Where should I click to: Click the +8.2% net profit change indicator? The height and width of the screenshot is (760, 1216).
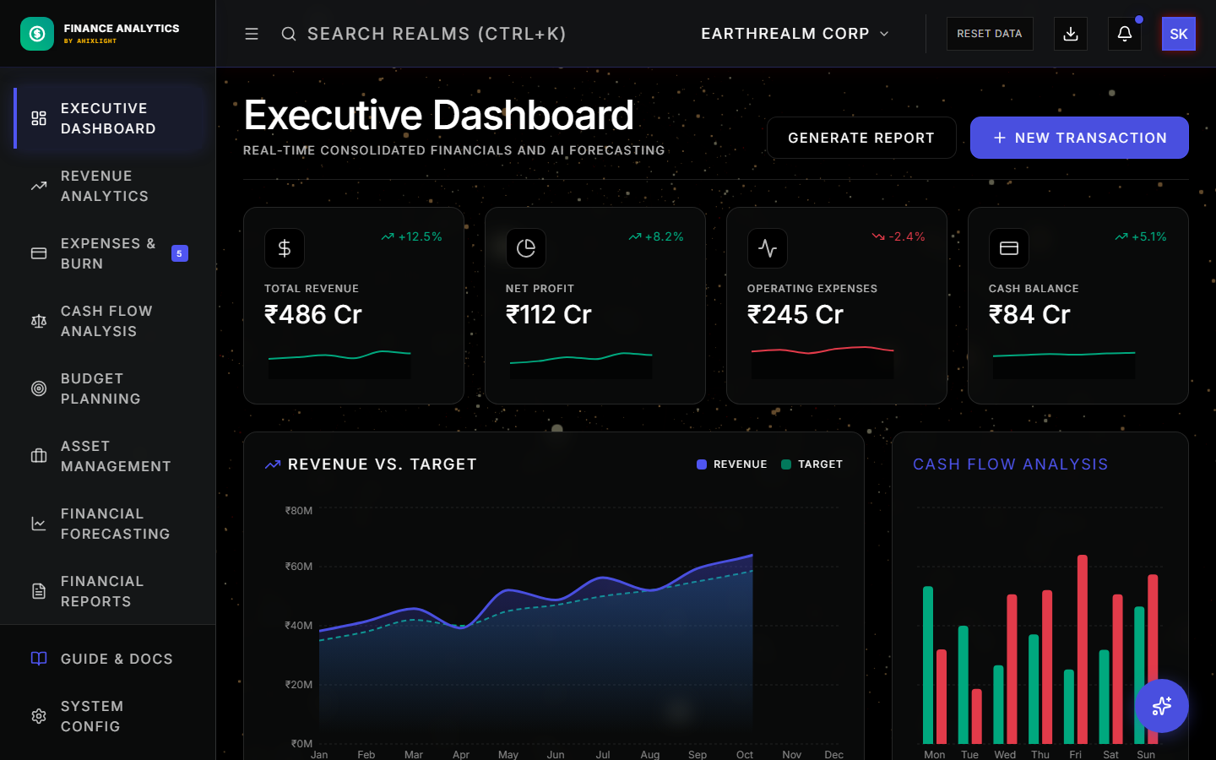tap(656, 236)
